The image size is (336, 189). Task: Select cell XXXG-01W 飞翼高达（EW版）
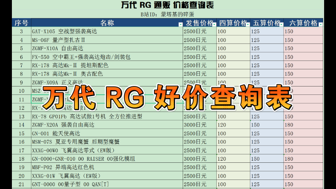[x=107, y=176]
